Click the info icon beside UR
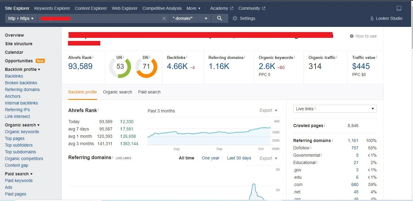 pyautogui.click(x=124, y=57)
